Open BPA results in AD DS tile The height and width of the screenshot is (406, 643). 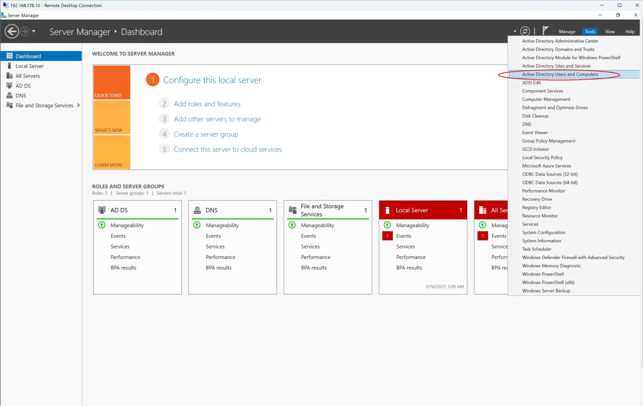coord(123,268)
